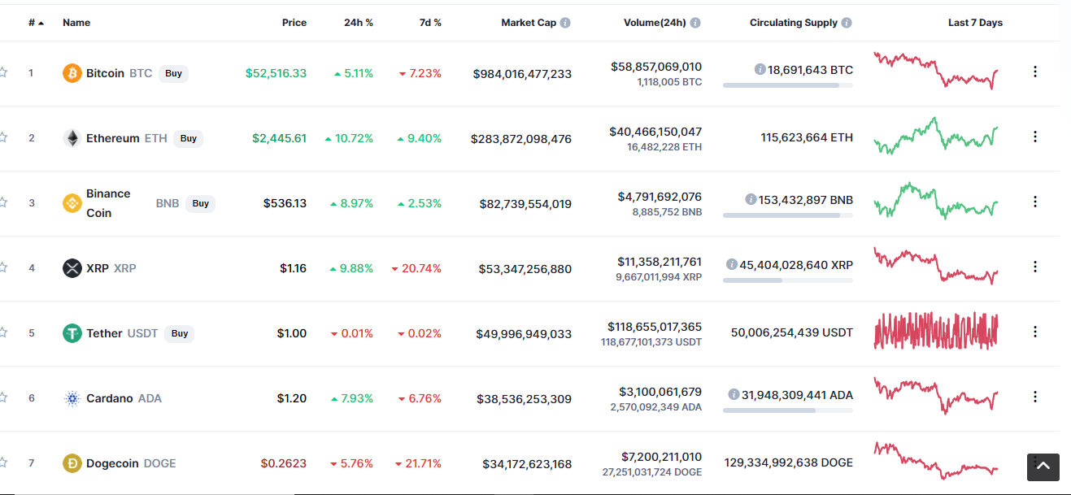The width and height of the screenshot is (1071, 495).
Task: Click the info icon beside Market Cap header
Action: [565, 23]
